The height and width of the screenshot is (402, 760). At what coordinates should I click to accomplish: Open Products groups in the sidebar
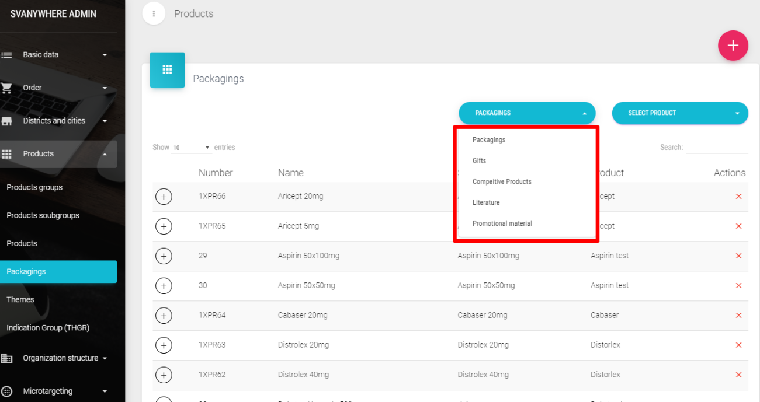pos(34,188)
